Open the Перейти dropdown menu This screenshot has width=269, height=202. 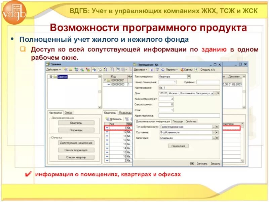[171, 70]
